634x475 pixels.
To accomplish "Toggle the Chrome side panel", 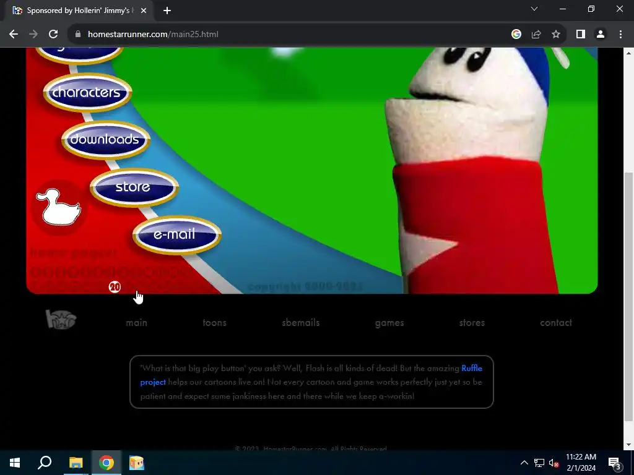I will pyautogui.click(x=581, y=35).
